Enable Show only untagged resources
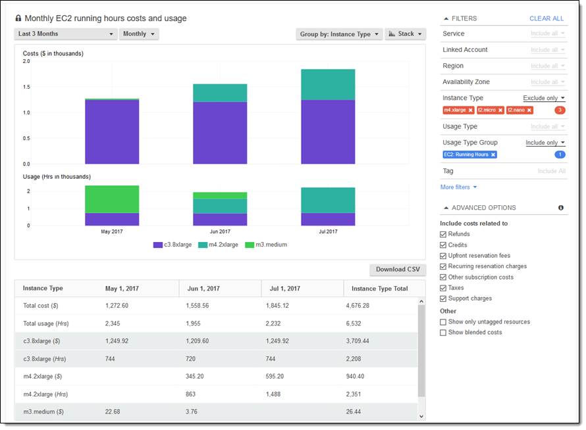The height and width of the screenshot is (430, 586). [x=443, y=322]
